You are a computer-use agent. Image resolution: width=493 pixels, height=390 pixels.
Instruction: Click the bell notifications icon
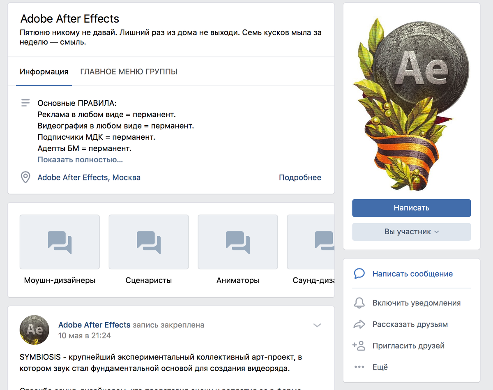point(359,303)
